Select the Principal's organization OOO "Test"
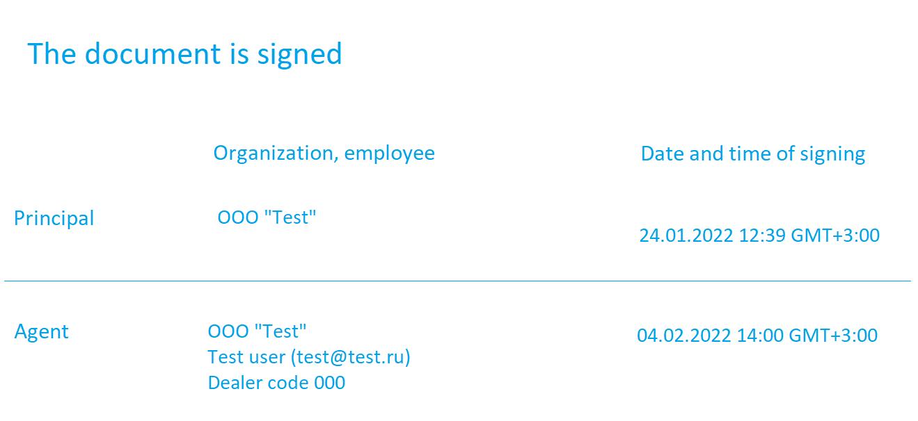 [x=267, y=217]
